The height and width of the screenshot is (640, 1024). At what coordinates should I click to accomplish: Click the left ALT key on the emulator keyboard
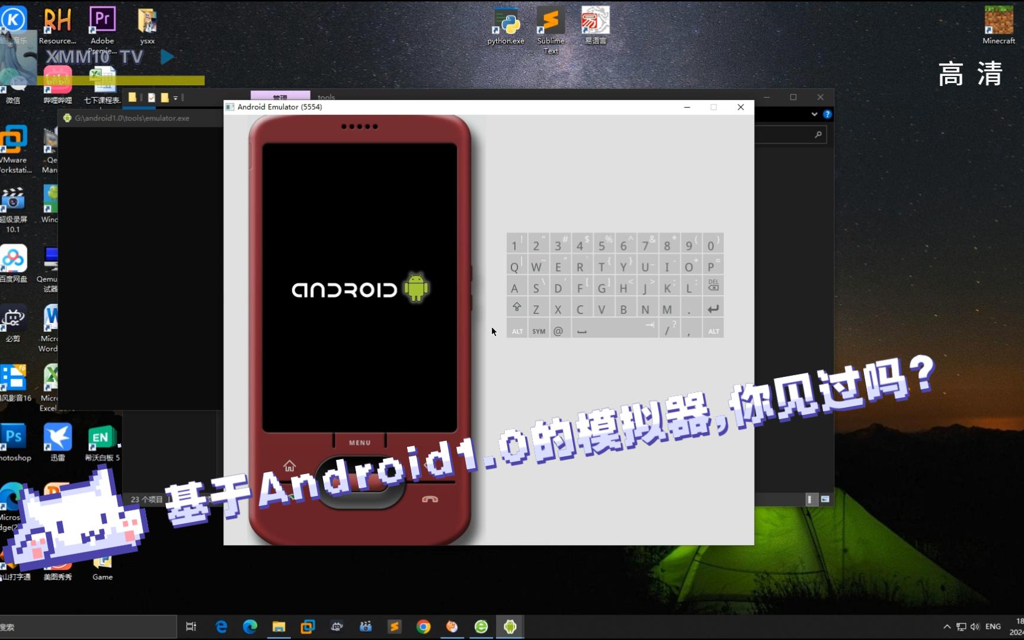[x=517, y=329]
